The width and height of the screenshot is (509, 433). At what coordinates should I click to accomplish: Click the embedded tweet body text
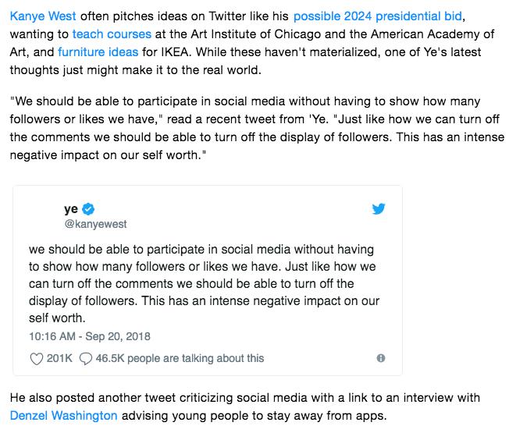tap(204, 284)
